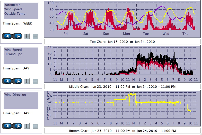Step bottom chart forward with right arrow

point(17,126)
